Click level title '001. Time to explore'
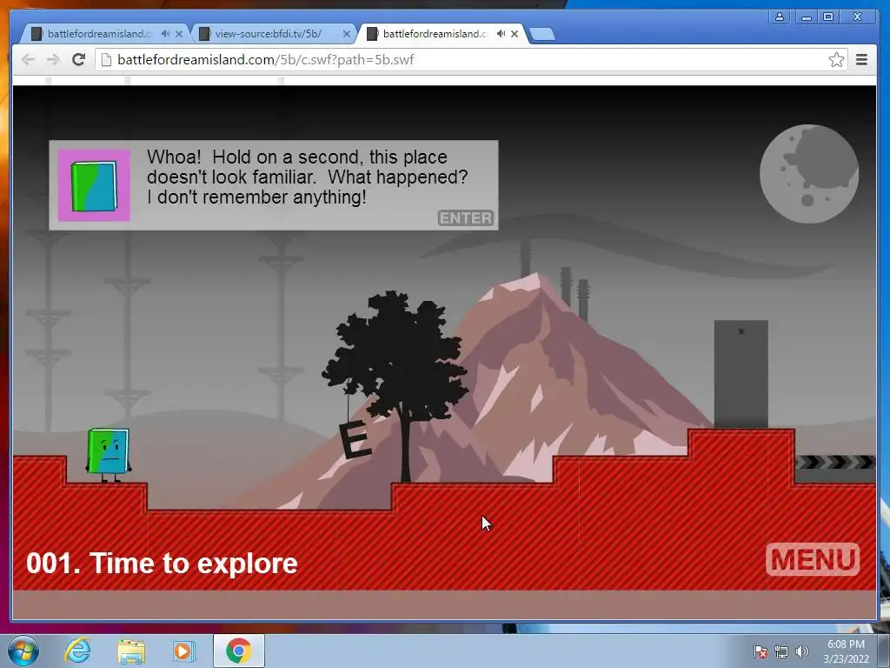890x668 pixels. (x=162, y=564)
